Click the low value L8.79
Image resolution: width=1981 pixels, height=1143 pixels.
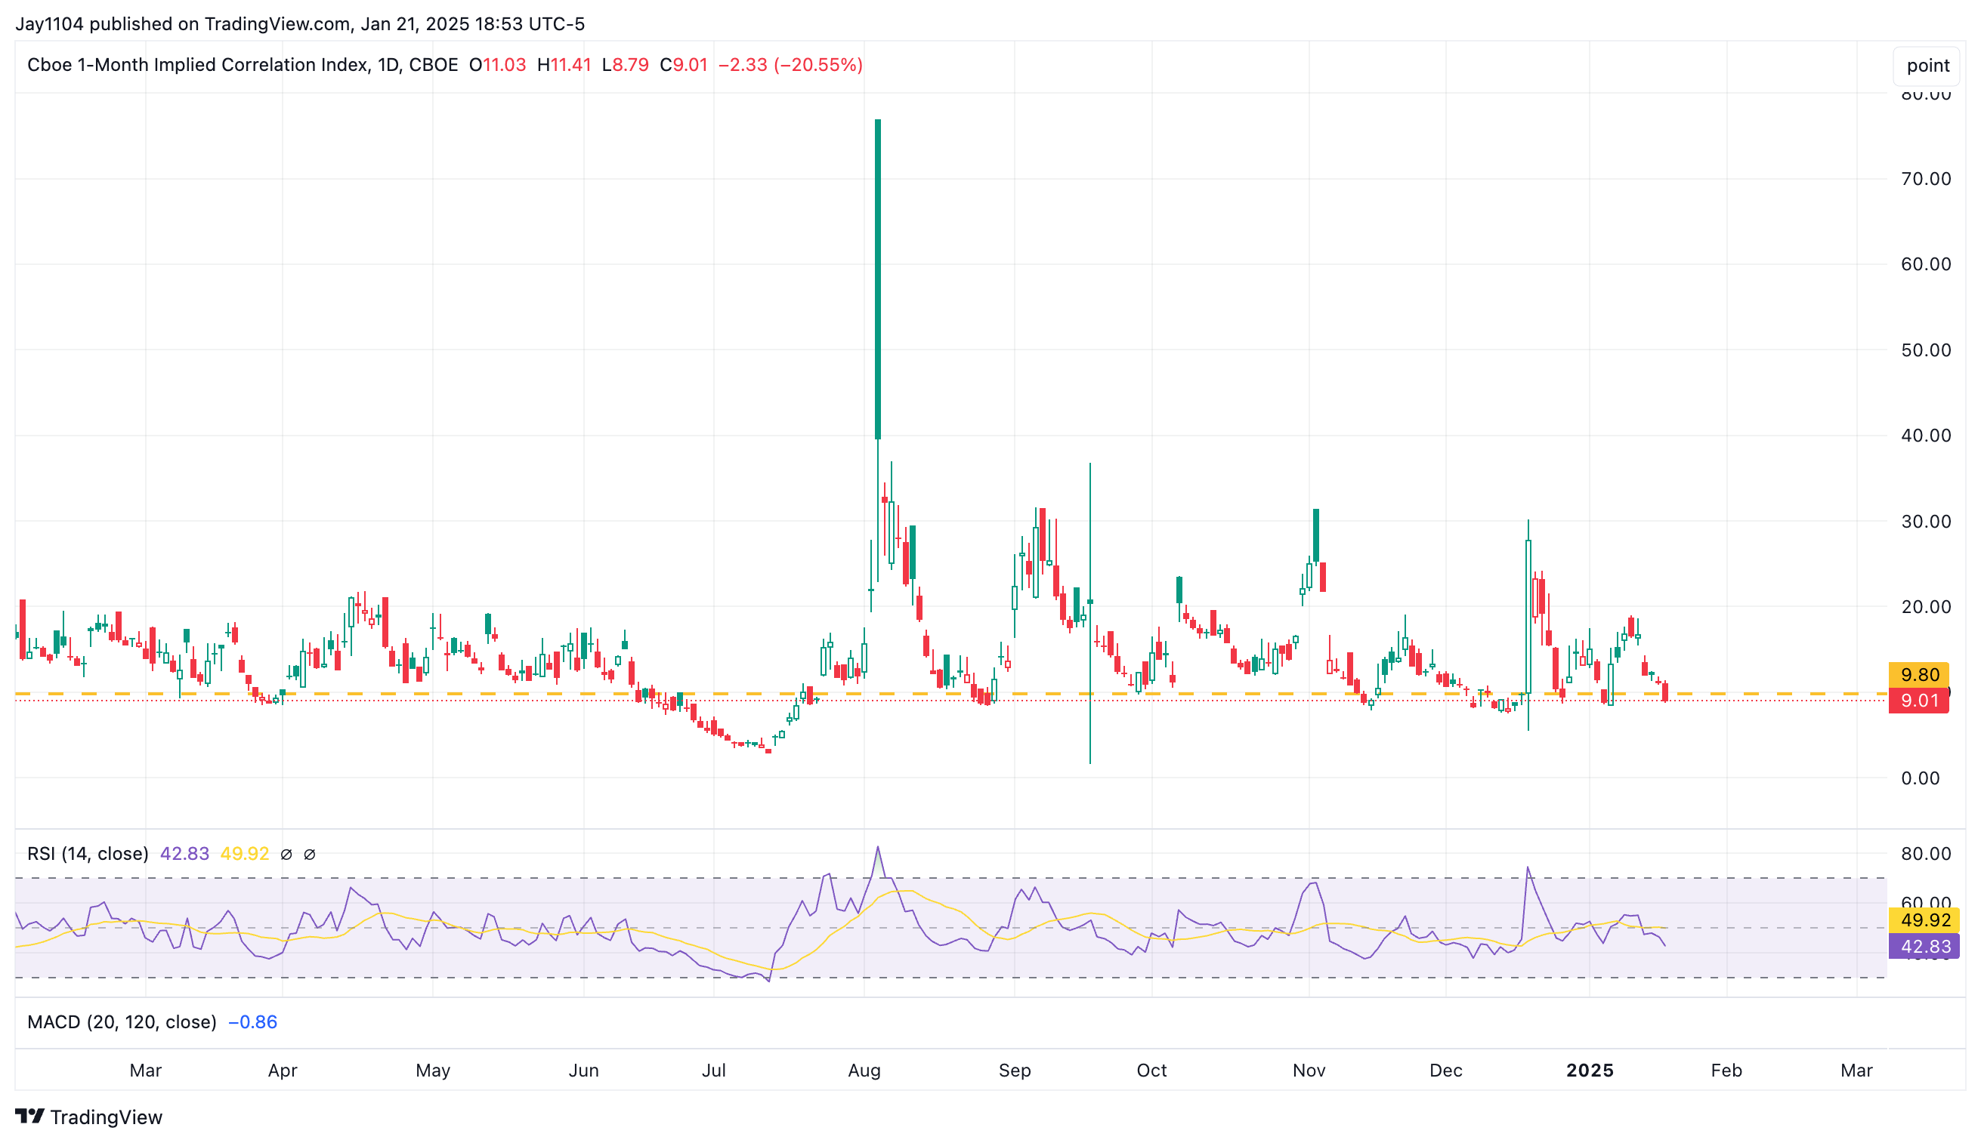pos(626,64)
